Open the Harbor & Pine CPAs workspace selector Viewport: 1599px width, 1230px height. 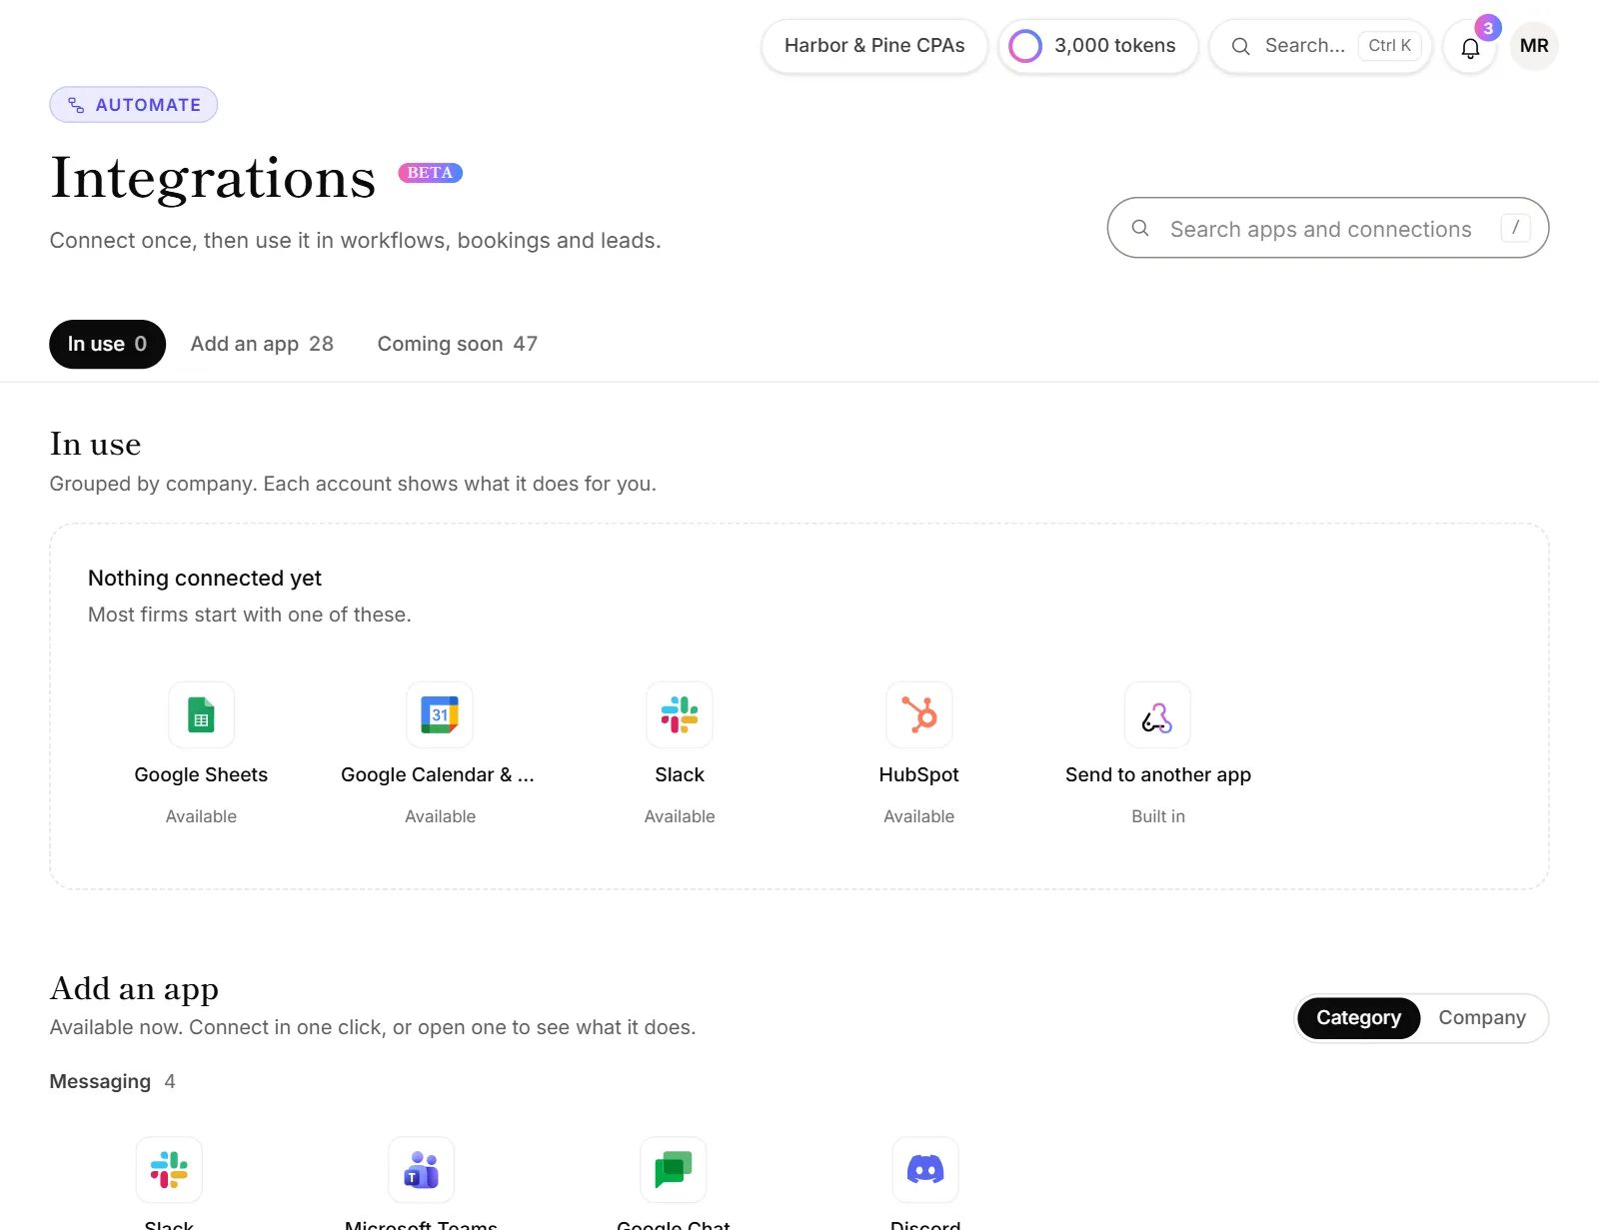coord(874,46)
